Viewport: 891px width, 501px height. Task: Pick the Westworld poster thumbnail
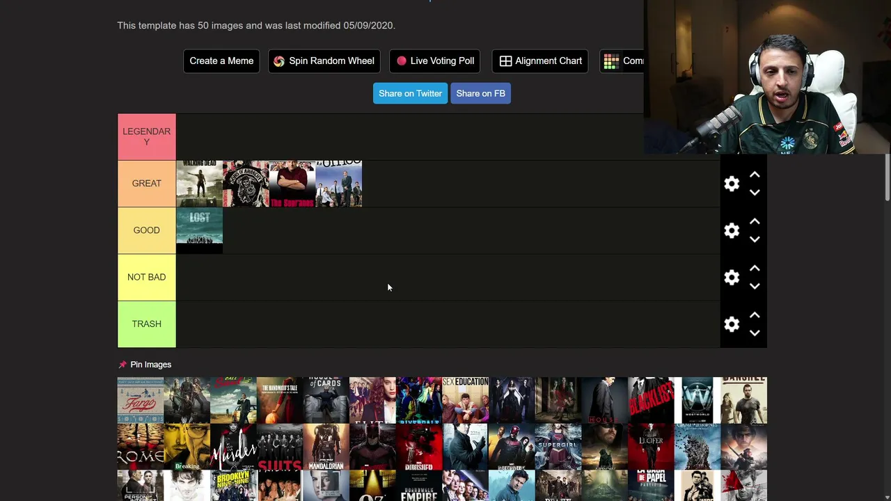tap(697, 400)
